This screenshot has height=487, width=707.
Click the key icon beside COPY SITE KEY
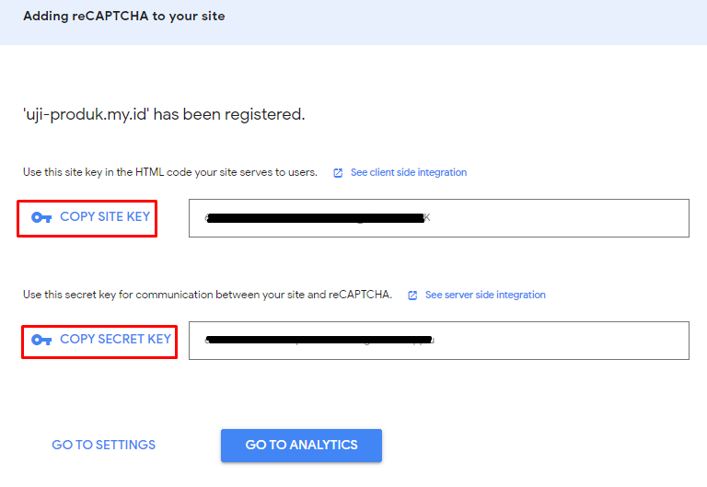41,218
